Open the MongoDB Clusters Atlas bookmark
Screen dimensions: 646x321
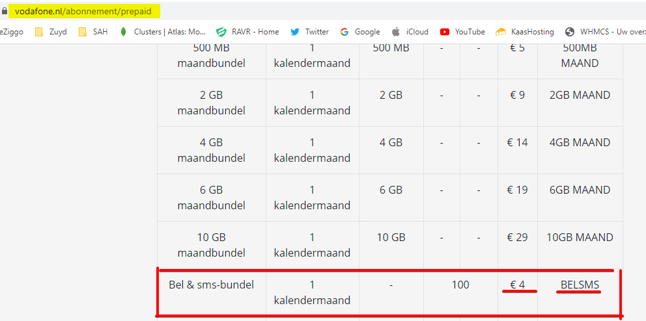coord(163,32)
